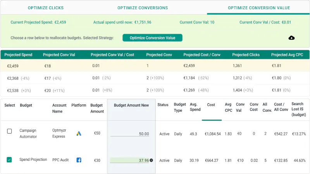Click PPC Audit account name

click(x=60, y=160)
